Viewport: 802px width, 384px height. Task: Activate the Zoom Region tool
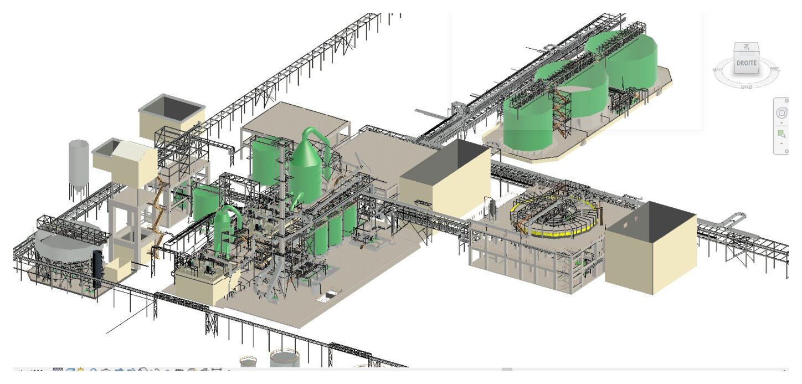(x=782, y=134)
